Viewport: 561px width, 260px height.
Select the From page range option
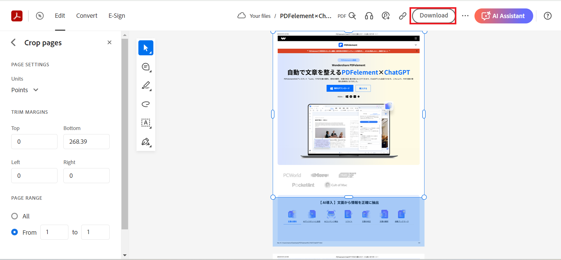pyautogui.click(x=14, y=232)
